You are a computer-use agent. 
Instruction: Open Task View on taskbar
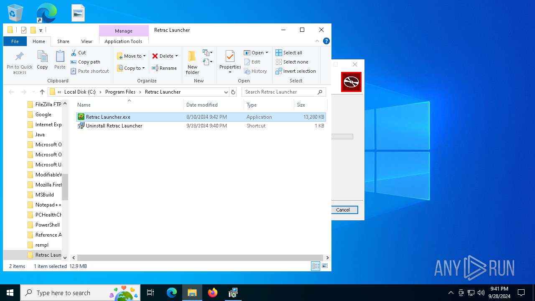[x=150, y=293]
